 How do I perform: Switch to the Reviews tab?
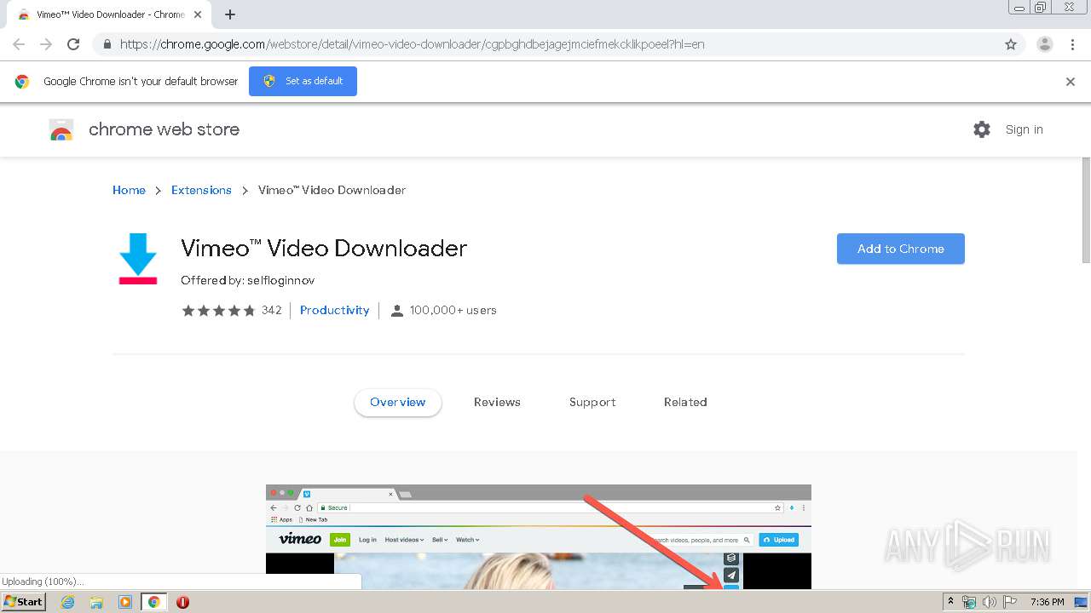pos(497,402)
